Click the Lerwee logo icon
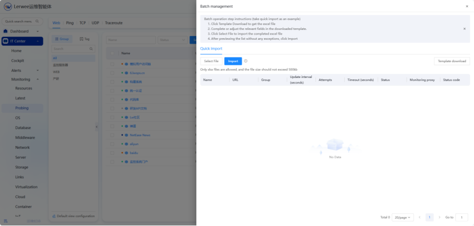Viewport: 474px width, 226px height. click(8, 7)
